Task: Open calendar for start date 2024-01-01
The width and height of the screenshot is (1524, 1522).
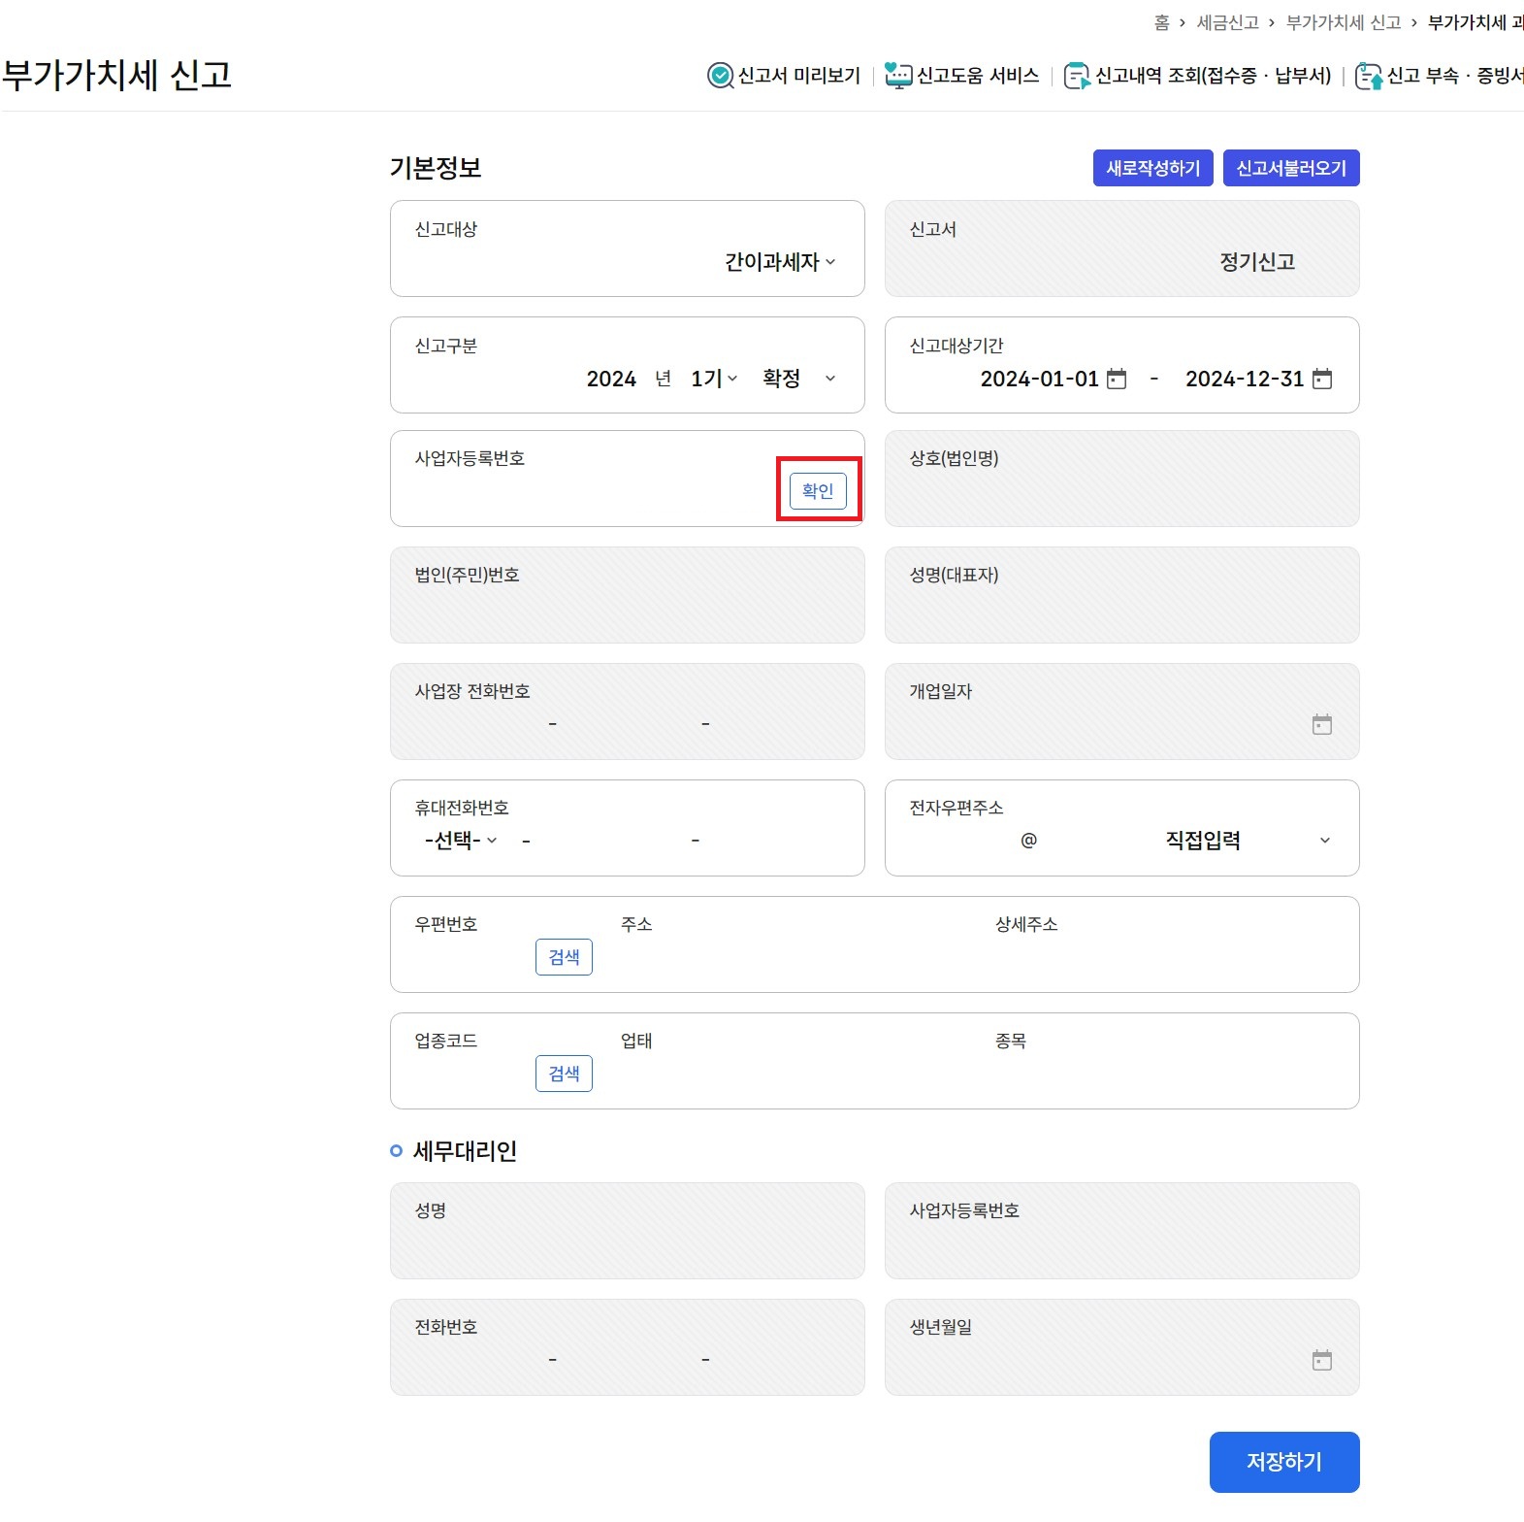Action: click(x=1117, y=379)
